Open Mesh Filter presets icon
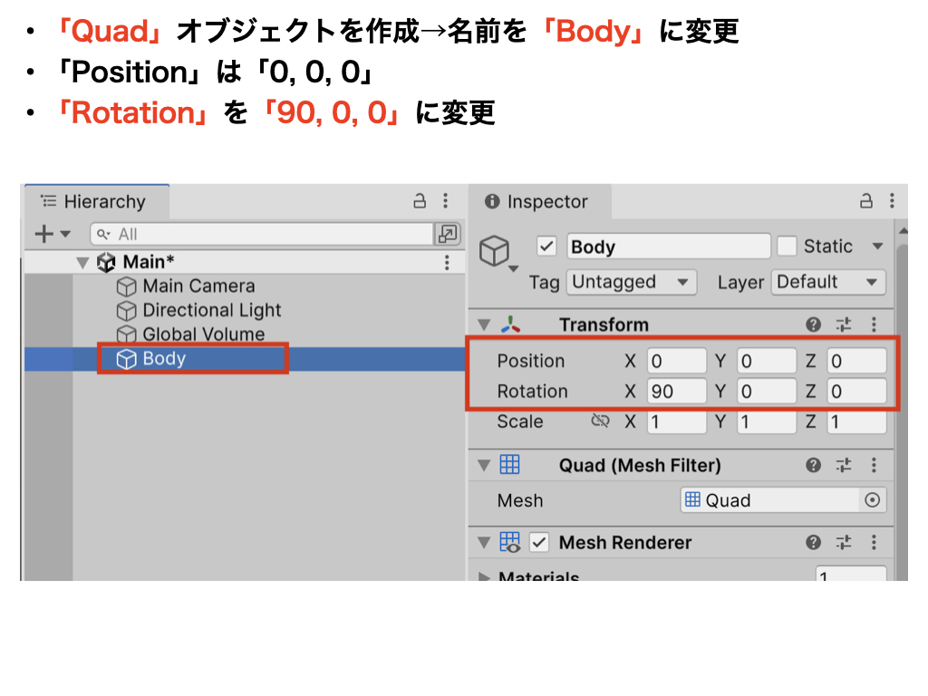The height and width of the screenshot is (696, 928). pyautogui.click(x=844, y=465)
